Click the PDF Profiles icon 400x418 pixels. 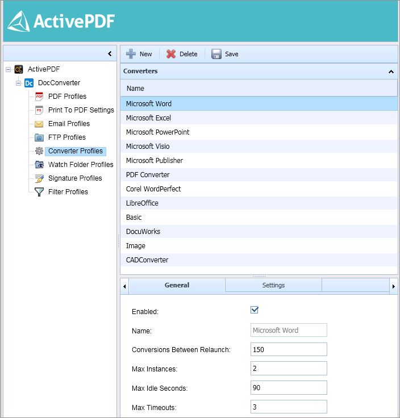(39, 97)
